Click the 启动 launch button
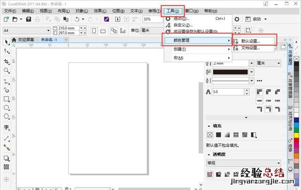The height and width of the screenshot is (190, 301). pyautogui.click(x=256, y=19)
